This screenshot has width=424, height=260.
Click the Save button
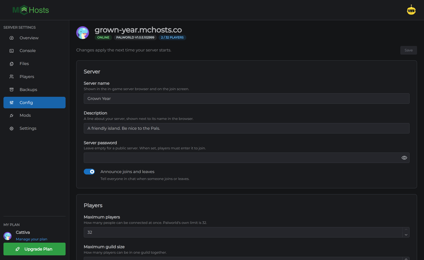pyautogui.click(x=408, y=50)
